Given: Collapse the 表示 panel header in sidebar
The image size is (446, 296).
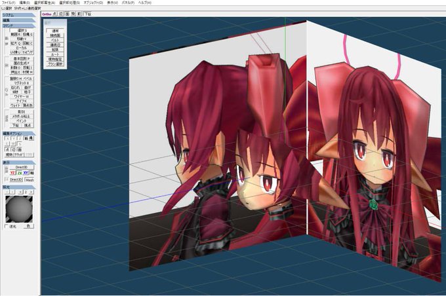Looking at the screenshot, I should click(19, 162).
